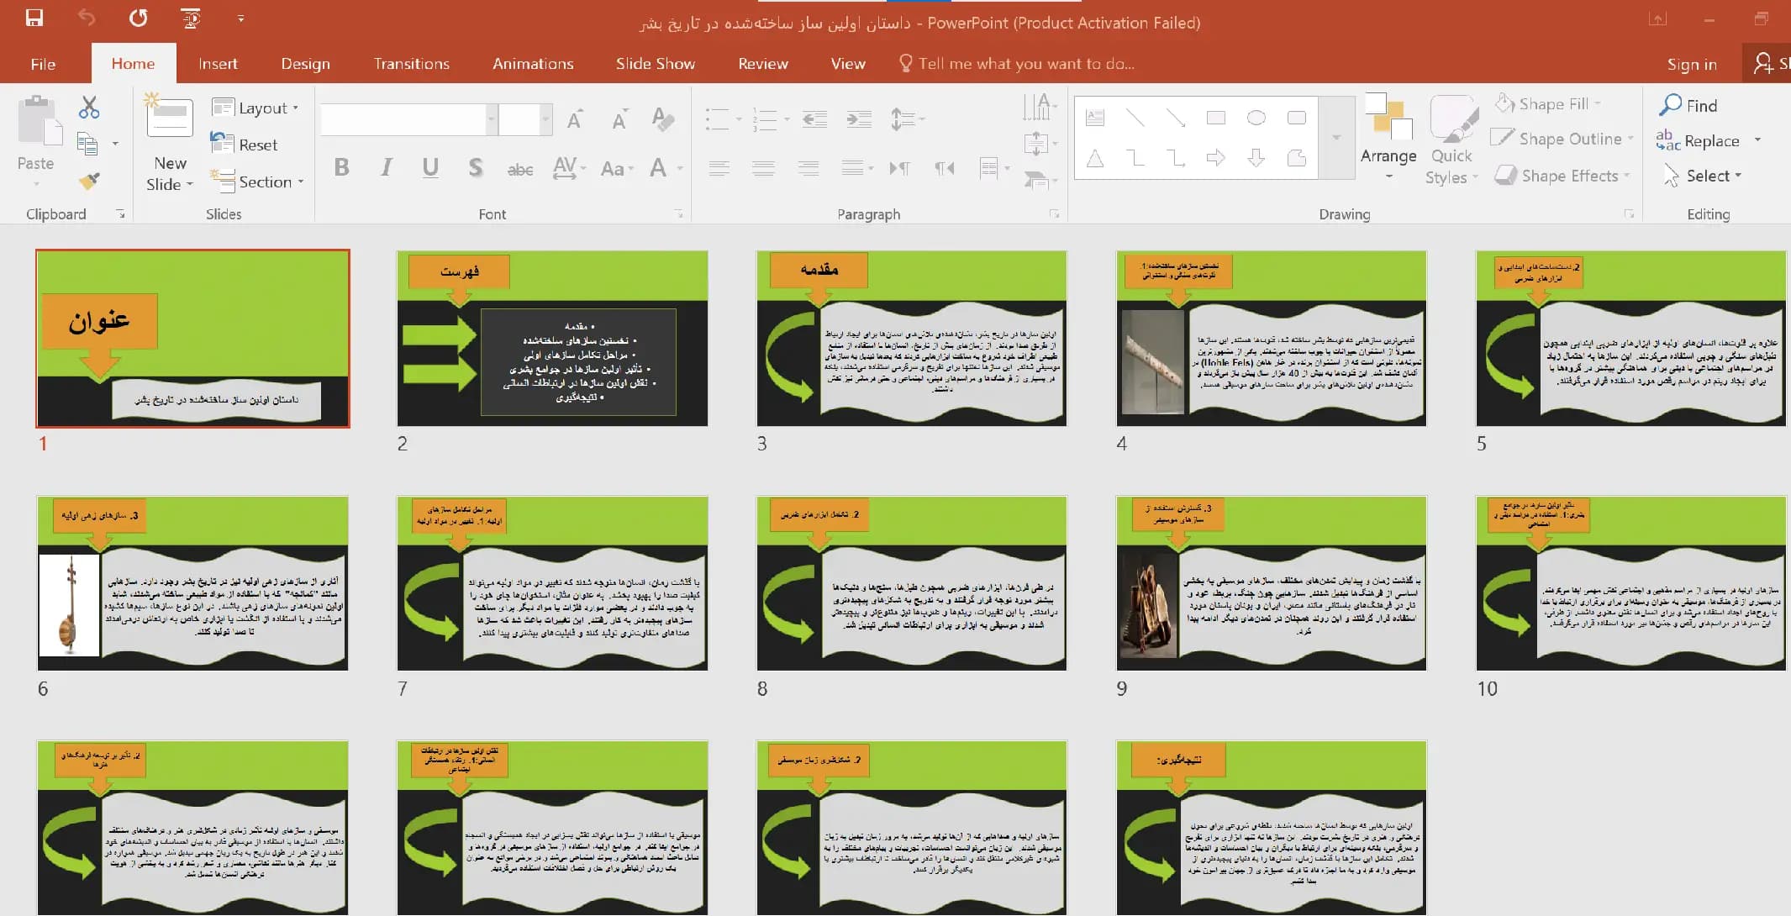
Task: Toggle Bold formatting
Action: (341, 167)
